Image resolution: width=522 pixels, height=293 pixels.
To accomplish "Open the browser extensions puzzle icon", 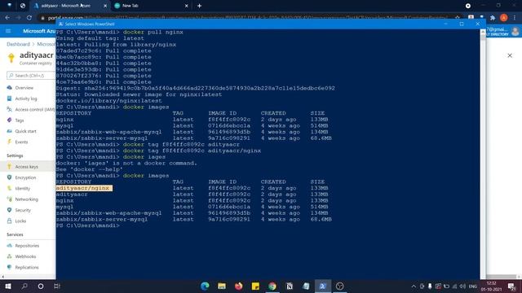I will [493, 18].
